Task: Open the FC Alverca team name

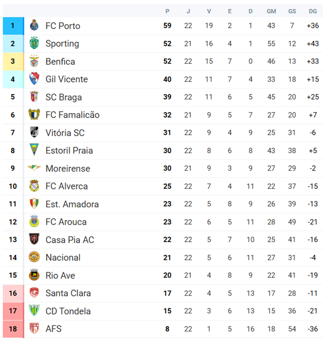Action: coord(67,186)
